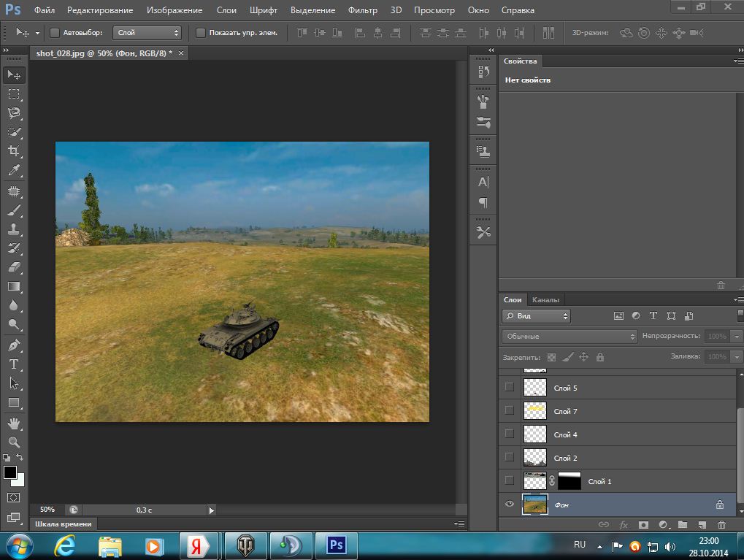The image size is (744, 560).
Task: Select the Crop tool
Action: pyautogui.click(x=14, y=151)
